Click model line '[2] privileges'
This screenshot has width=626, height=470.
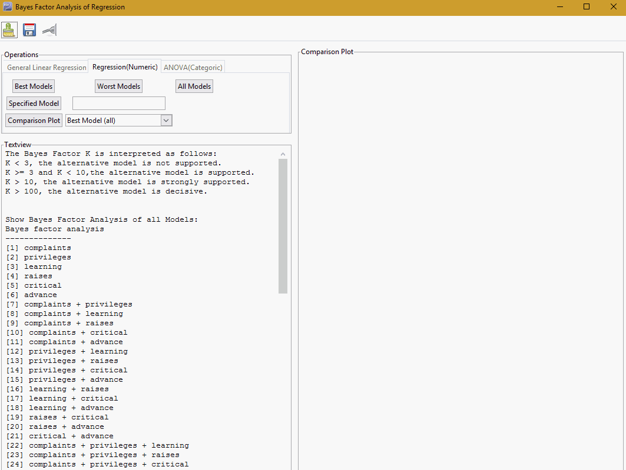tap(38, 258)
